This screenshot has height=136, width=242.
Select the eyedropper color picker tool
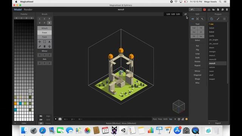(x=40, y=46)
